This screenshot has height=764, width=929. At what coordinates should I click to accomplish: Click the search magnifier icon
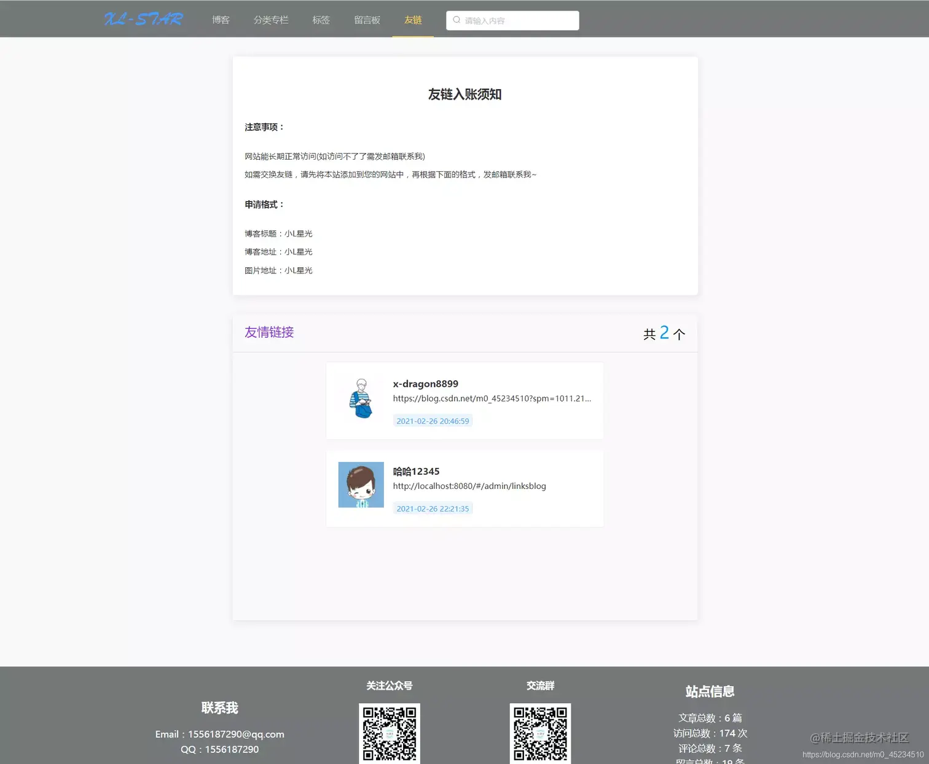click(456, 20)
